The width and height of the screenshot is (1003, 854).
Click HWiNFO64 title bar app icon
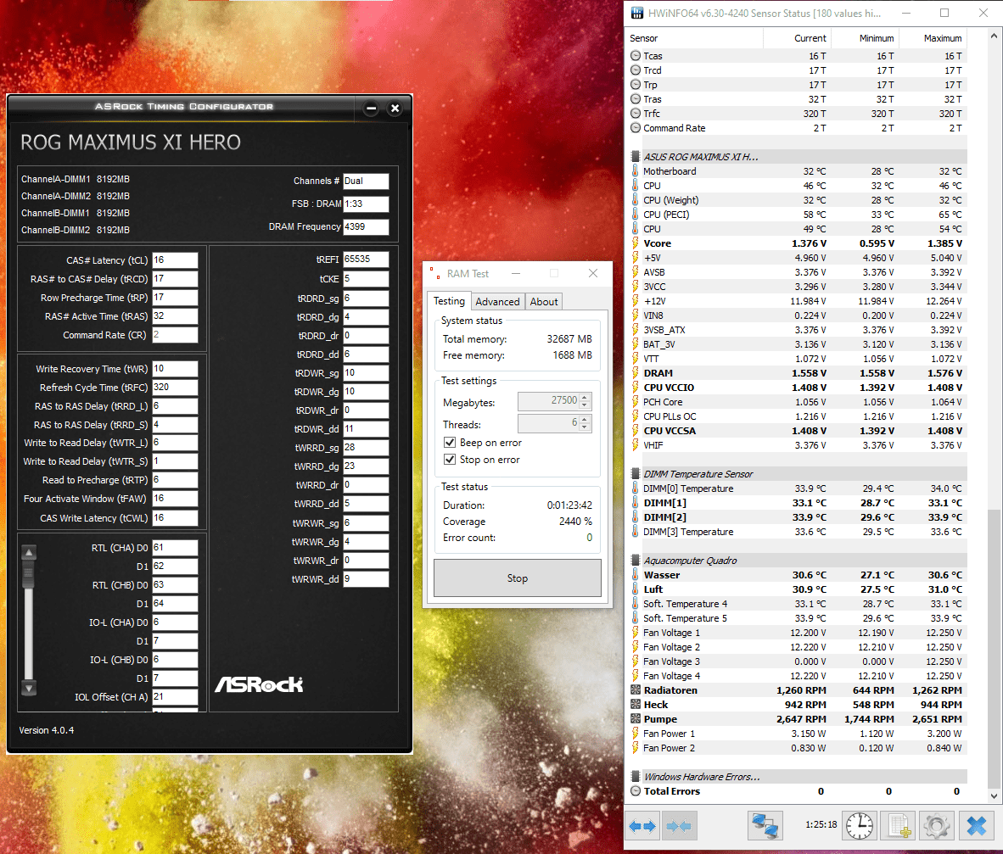pos(637,14)
